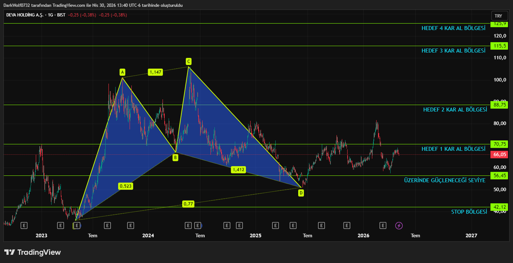Click the 2024 time axis label
Viewport: 513px width, 263px height.
coord(148,235)
